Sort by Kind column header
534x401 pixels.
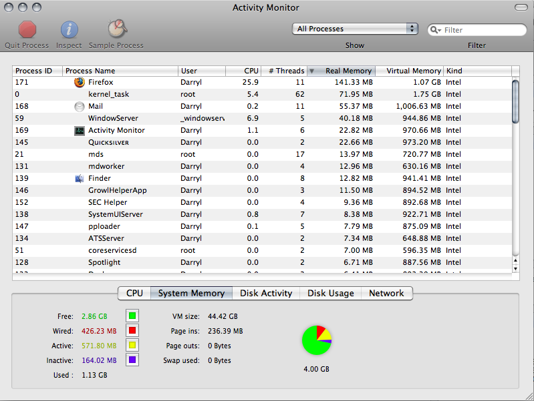coord(477,71)
